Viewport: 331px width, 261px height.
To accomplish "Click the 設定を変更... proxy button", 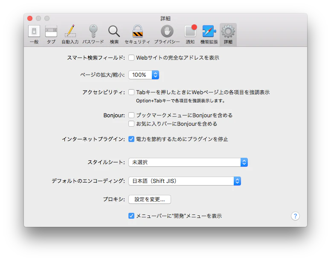I will 150,200.
